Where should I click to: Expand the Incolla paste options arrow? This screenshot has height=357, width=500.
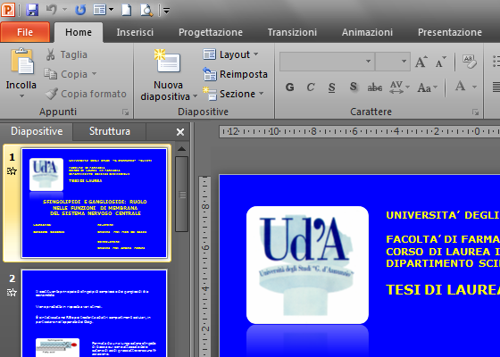21,96
